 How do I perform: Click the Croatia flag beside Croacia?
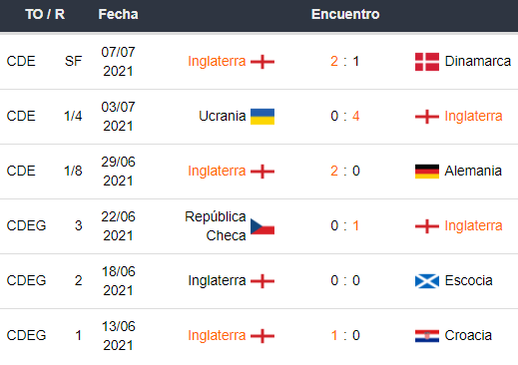pos(427,336)
